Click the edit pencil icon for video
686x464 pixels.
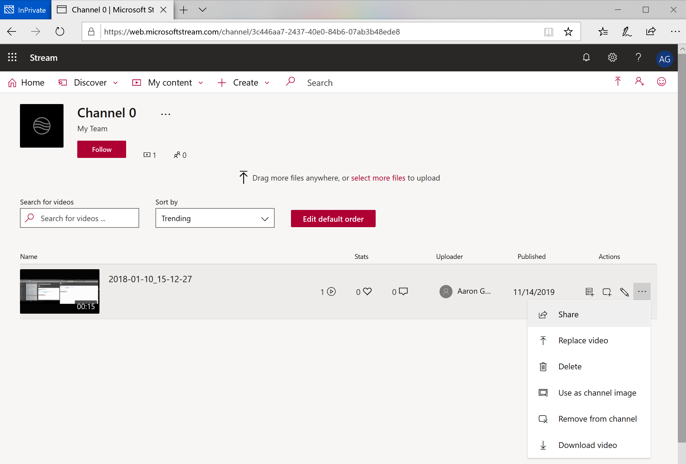pos(624,292)
